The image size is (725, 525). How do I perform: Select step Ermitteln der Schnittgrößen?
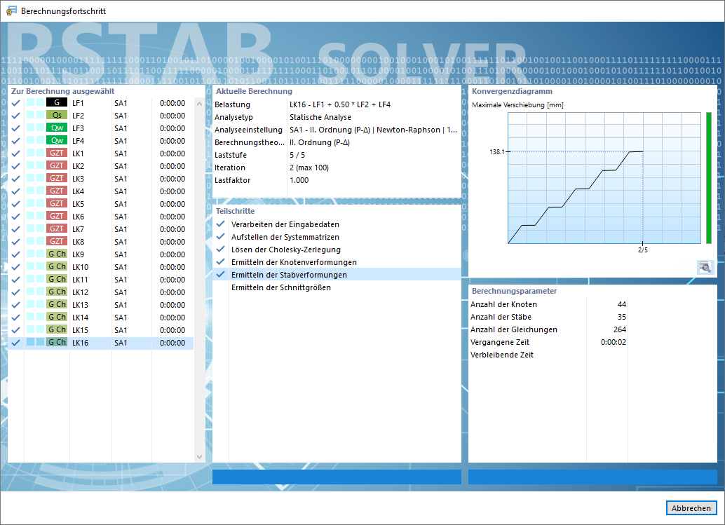click(x=281, y=287)
